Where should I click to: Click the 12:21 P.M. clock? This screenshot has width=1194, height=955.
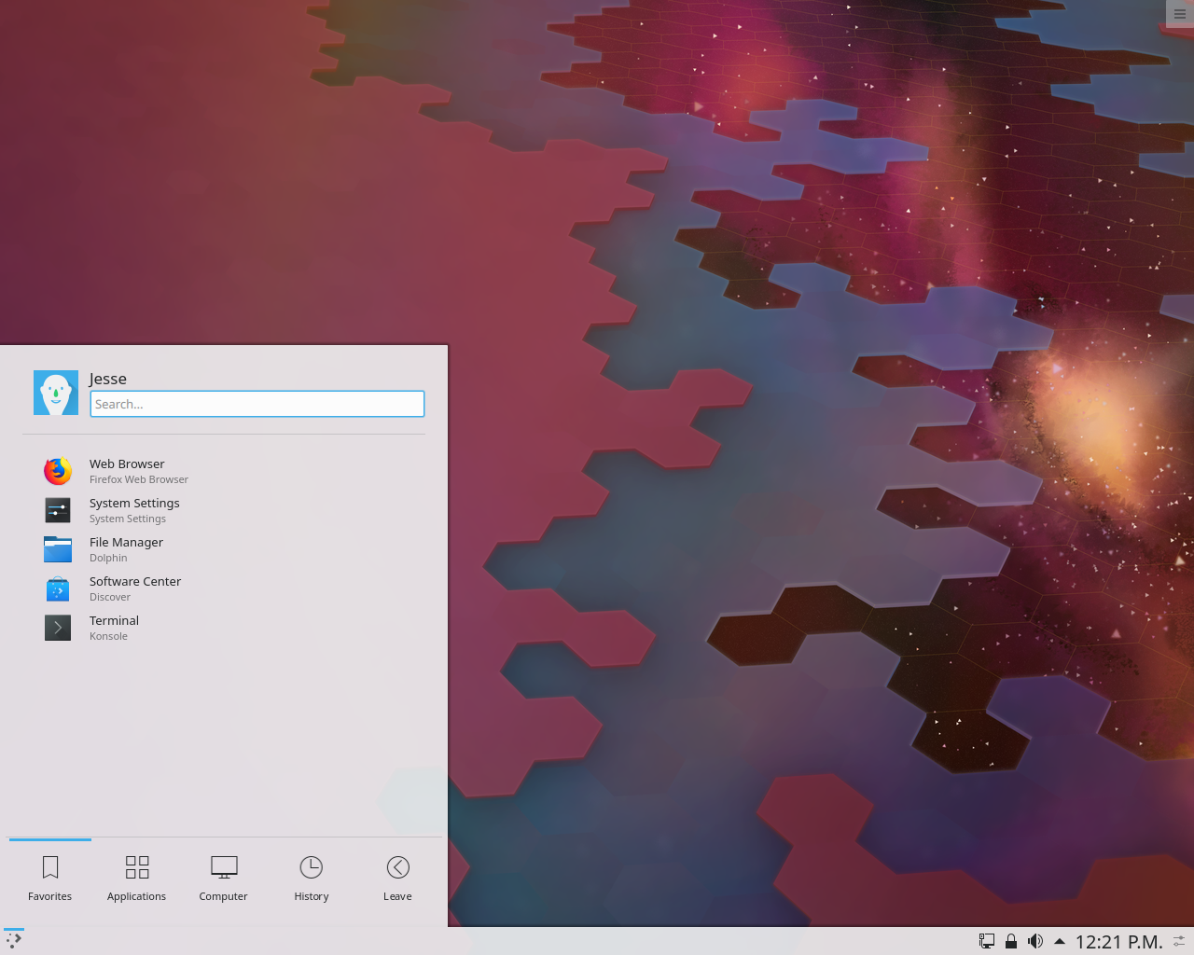coord(1119,942)
